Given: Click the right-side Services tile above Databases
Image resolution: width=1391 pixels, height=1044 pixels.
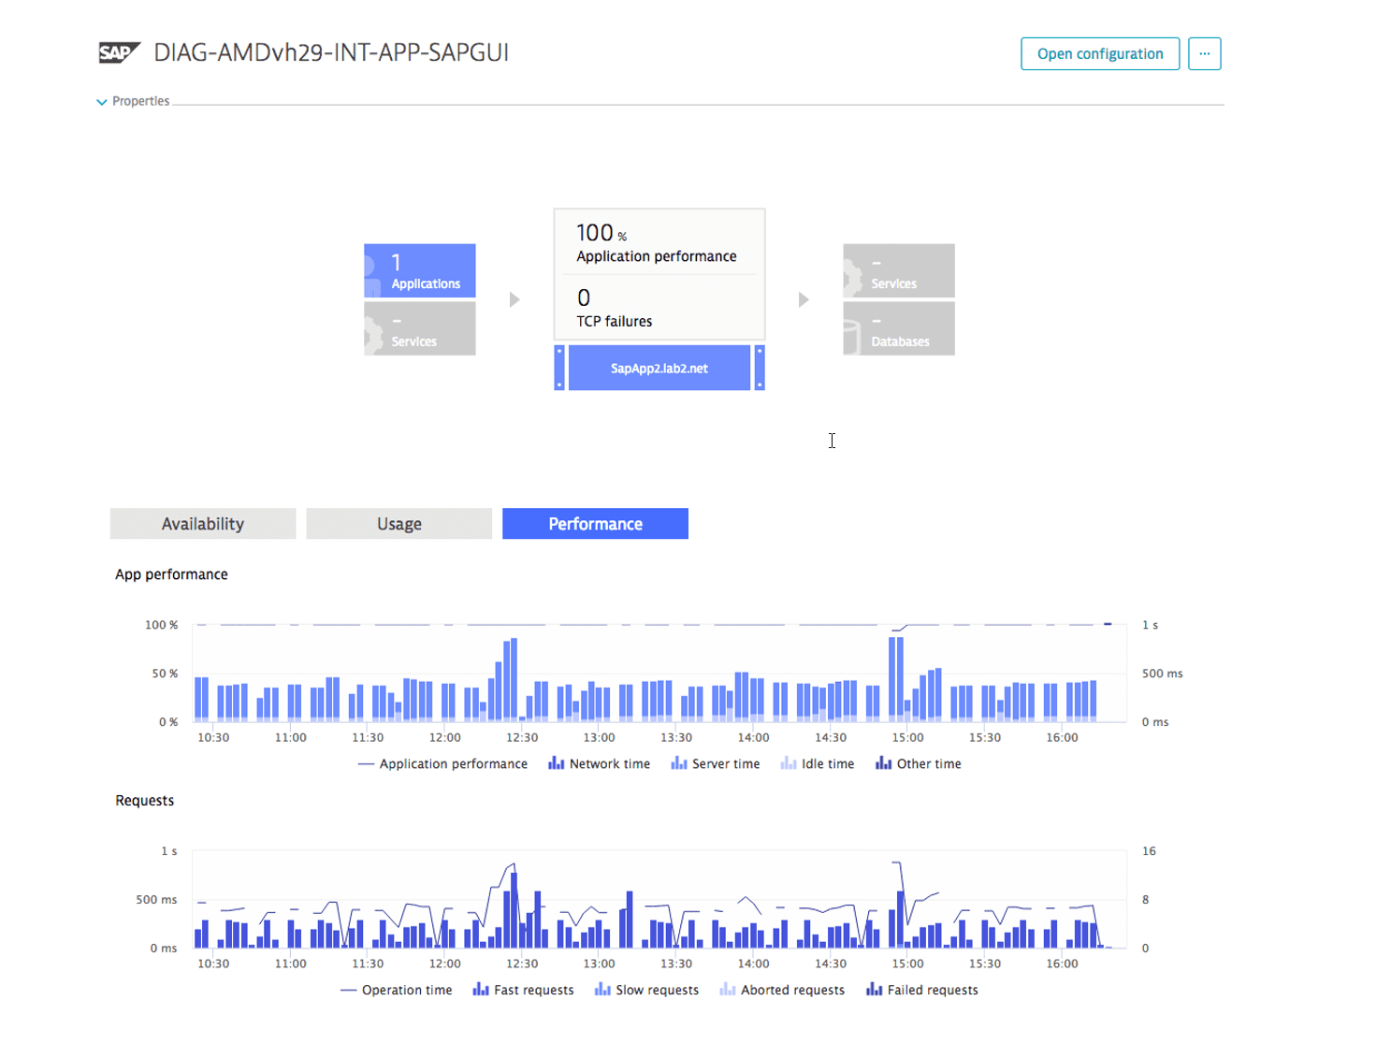Looking at the screenshot, I should [x=898, y=270].
